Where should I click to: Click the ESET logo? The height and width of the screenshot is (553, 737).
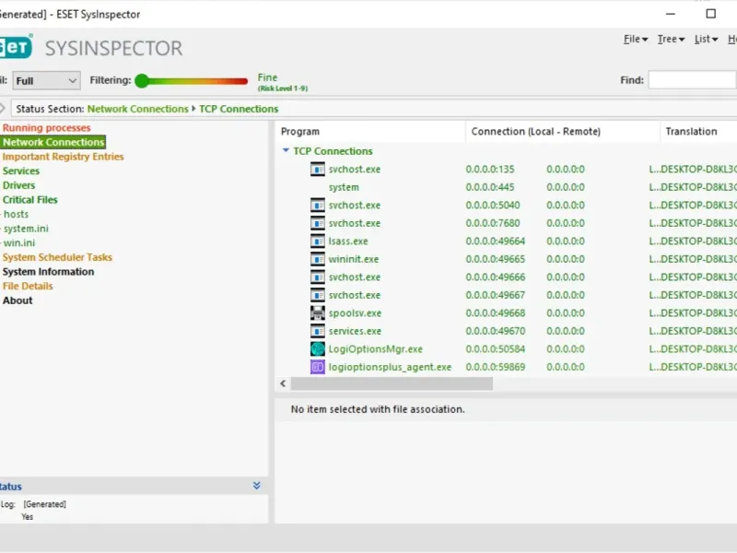coord(16,47)
